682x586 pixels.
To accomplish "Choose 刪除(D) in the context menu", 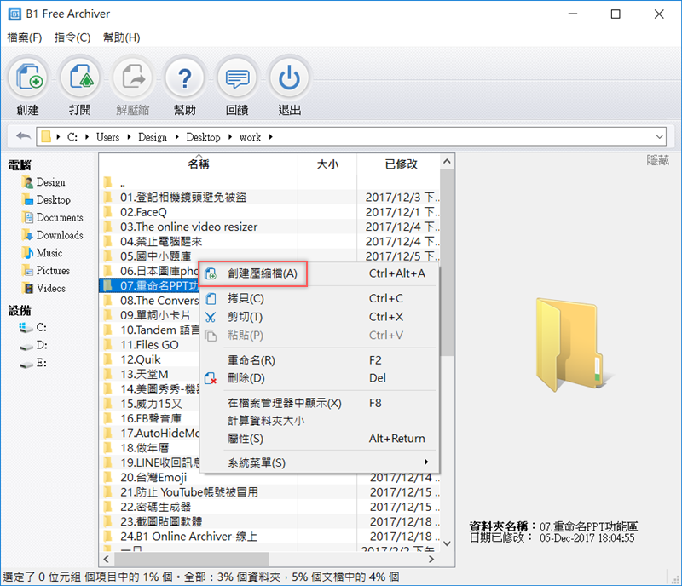I will 246,377.
